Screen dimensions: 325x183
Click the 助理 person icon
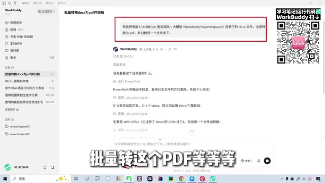pyautogui.click(x=7, y=29)
